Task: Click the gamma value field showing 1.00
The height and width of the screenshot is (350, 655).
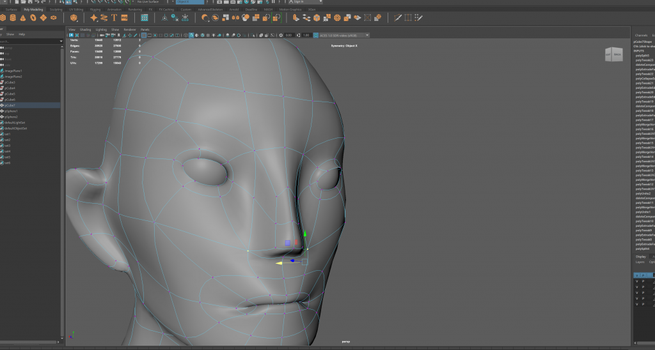Action: 306,35
